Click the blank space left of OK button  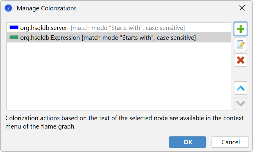point(89,142)
